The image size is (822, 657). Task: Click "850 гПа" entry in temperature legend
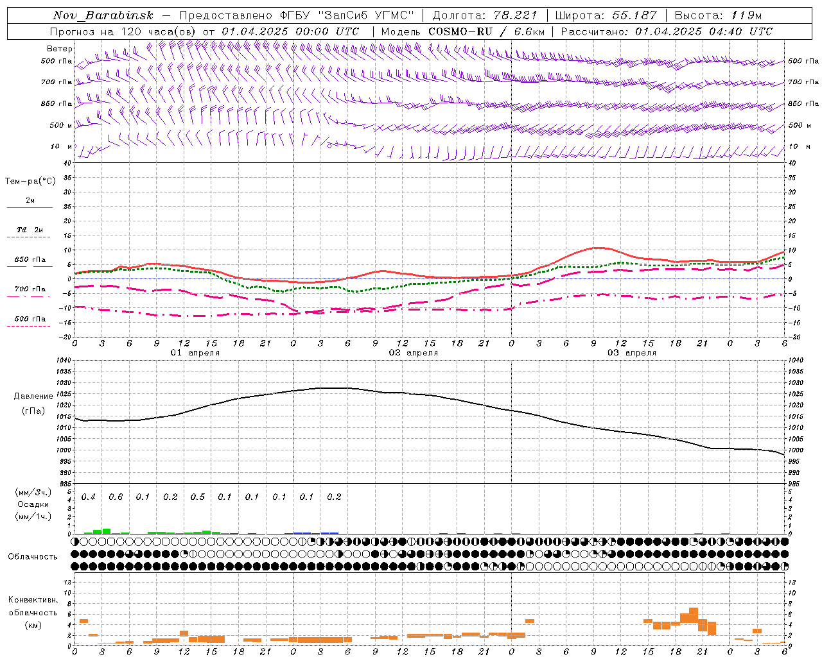[x=30, y=259]
